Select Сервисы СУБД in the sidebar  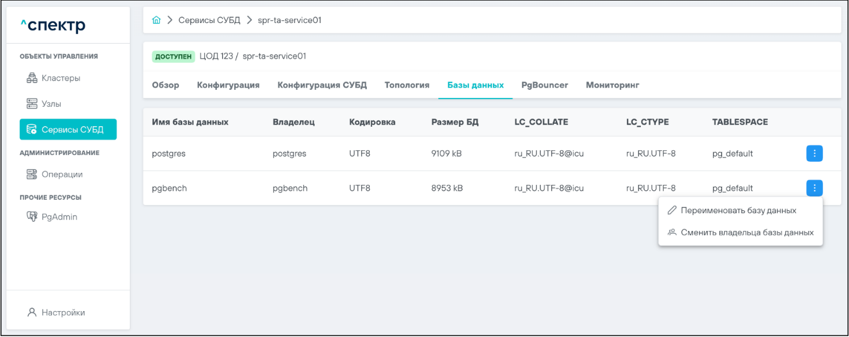(x=68, y=130)
